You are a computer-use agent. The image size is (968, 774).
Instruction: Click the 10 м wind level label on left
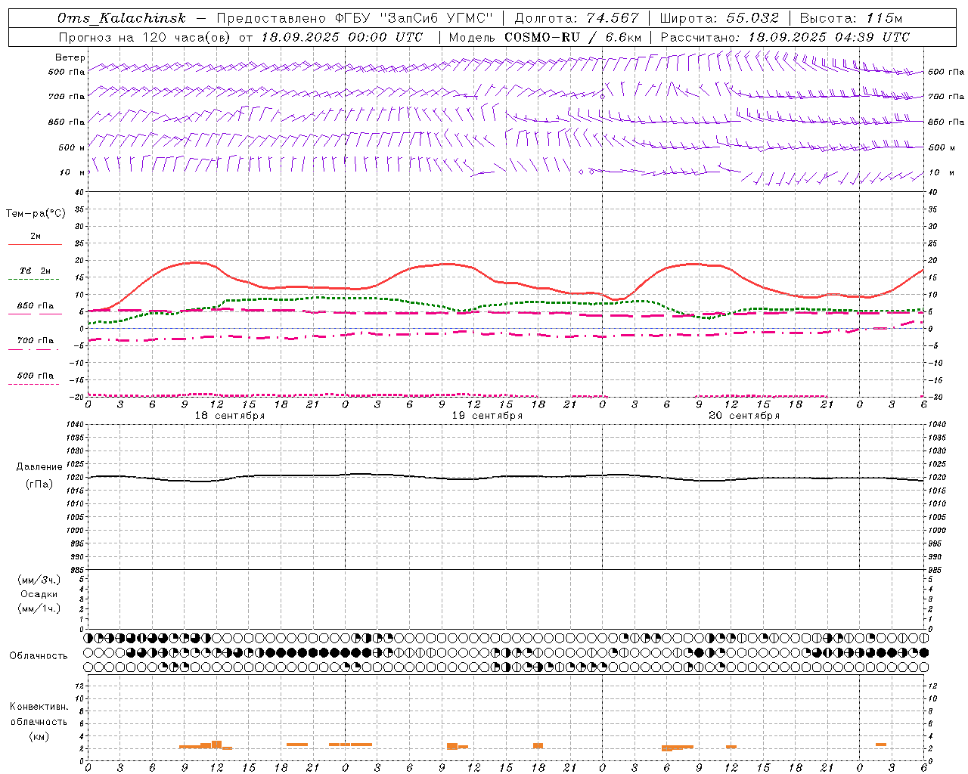coord(73,172)
